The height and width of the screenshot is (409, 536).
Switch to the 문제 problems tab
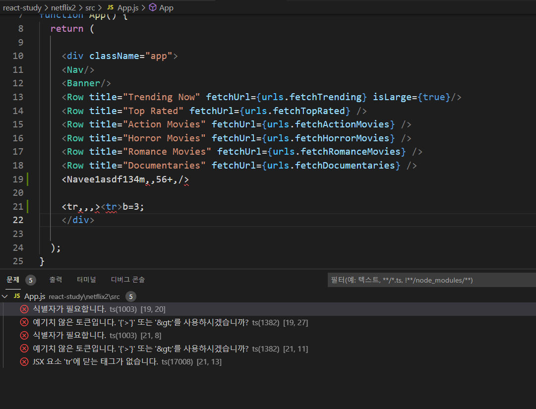click(13, 280)
